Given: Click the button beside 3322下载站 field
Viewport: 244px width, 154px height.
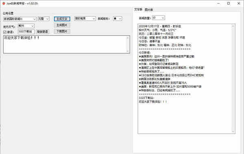Looking at the screenshot, I should click(x=43, y=32).
